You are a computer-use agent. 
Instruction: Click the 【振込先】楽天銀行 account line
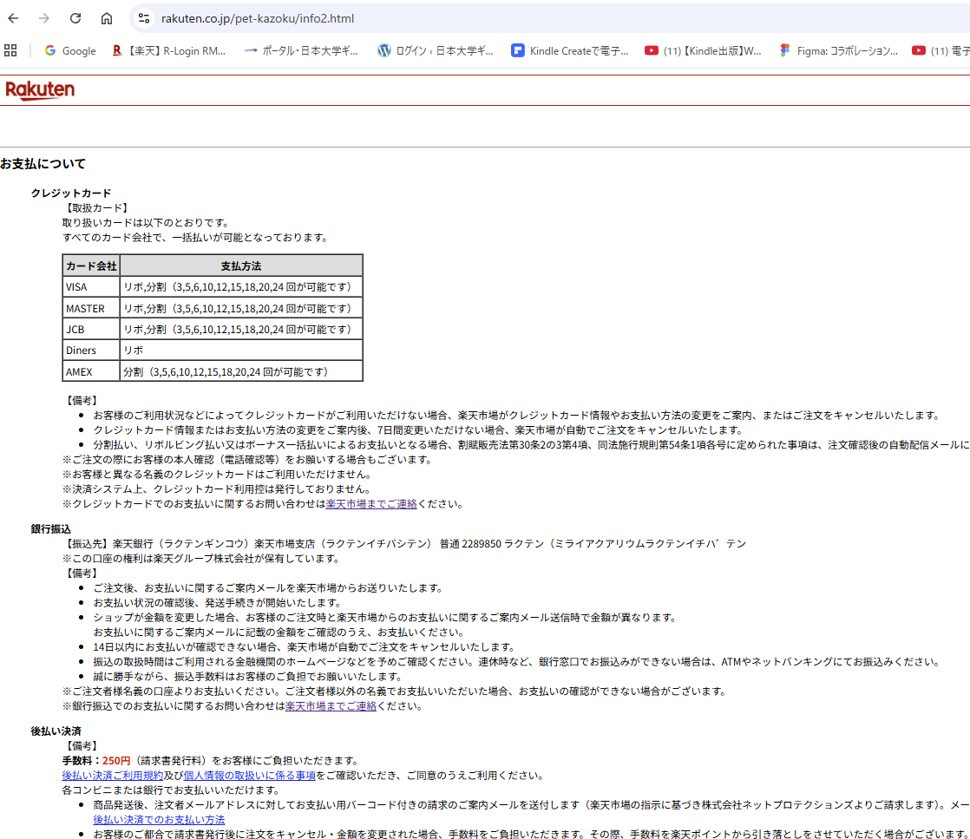point(404,544)
